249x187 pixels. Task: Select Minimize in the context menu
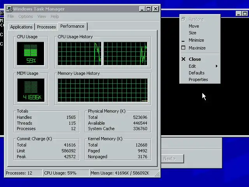(200, 40)
